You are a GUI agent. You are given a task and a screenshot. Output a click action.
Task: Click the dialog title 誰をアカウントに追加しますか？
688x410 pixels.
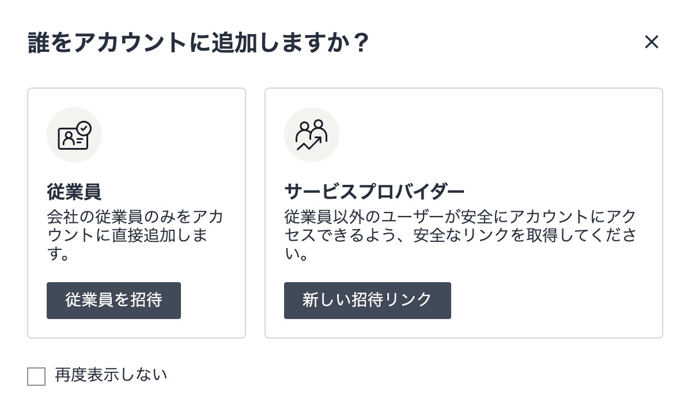click(x=198, y=43)
